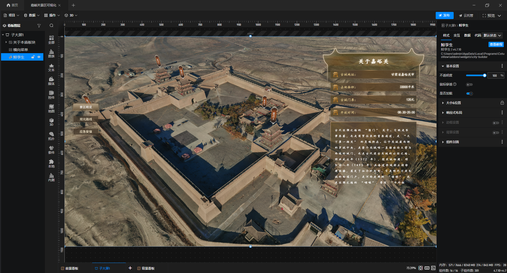Click the 不透明度 opacity slider handle

click(x=485, y=75)
